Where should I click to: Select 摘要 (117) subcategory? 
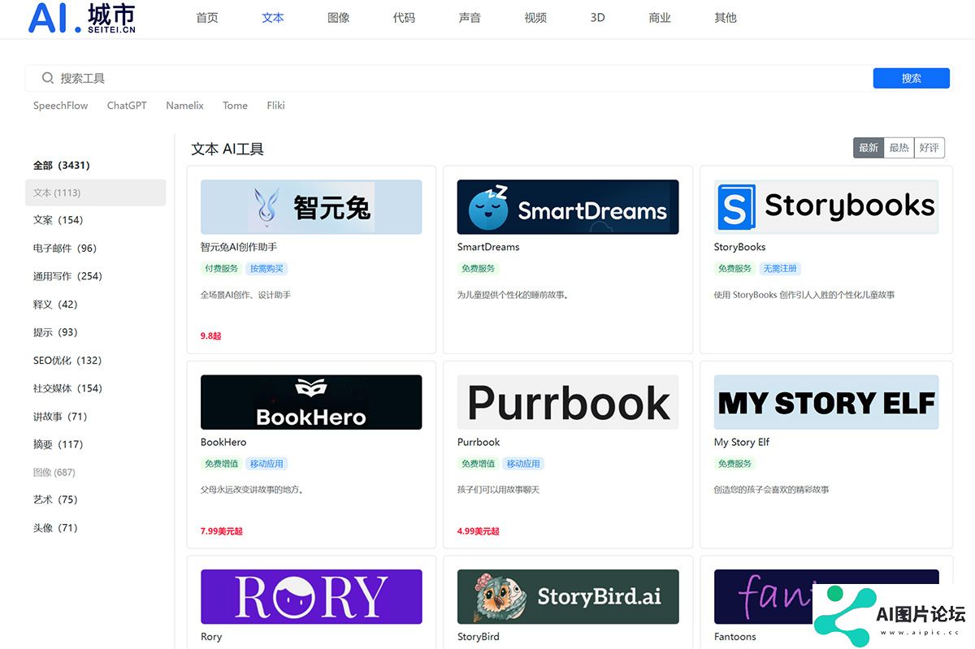58,444
